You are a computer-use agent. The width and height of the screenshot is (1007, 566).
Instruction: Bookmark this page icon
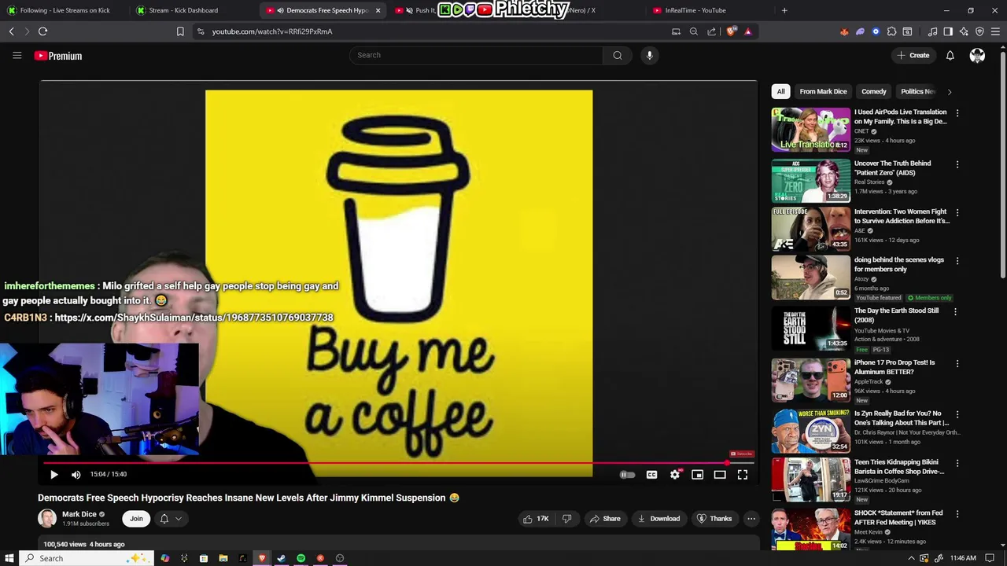click(180, 31)
